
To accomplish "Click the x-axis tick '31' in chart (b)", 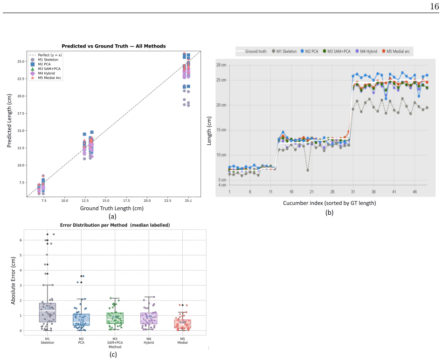I will pos(353,192).
